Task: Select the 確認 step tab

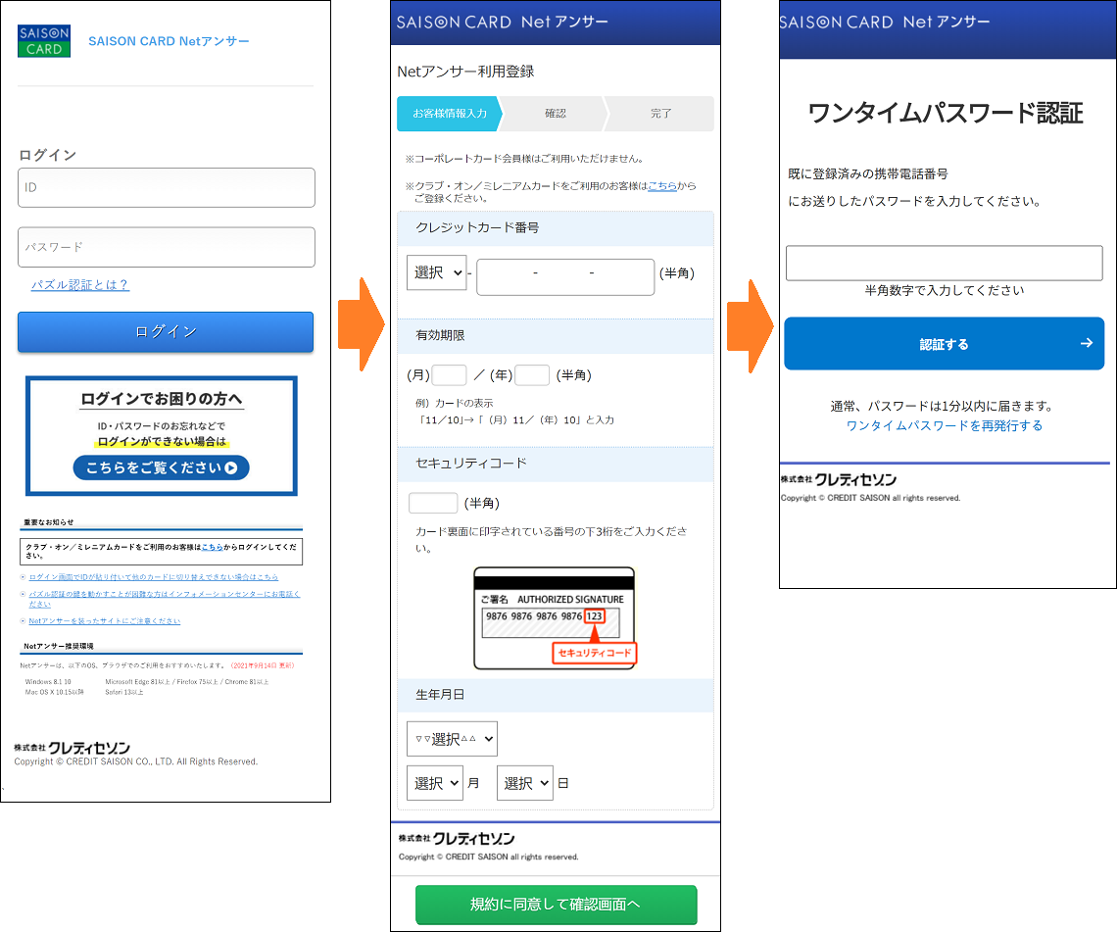Action: (x=556, y=114)
